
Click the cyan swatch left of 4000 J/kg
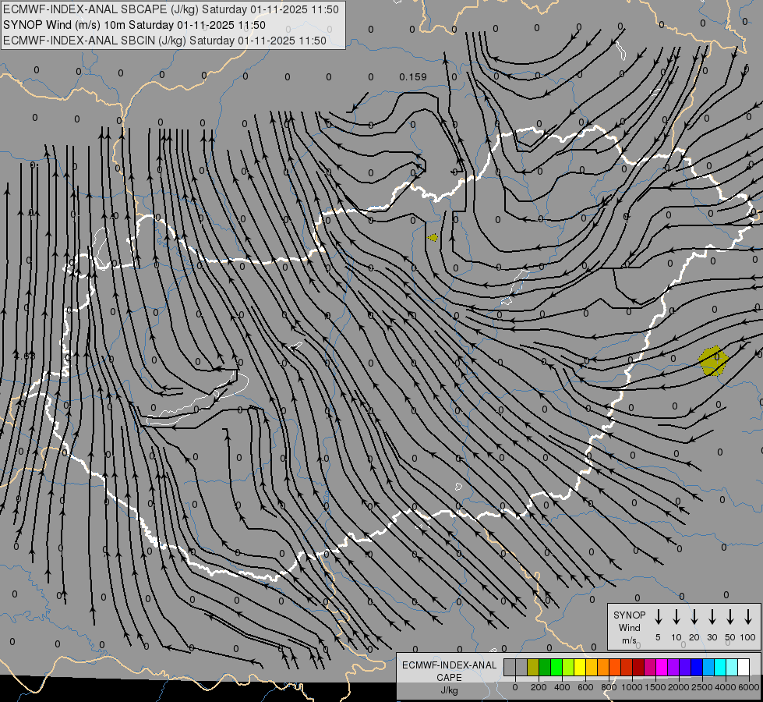click(720, 667)
